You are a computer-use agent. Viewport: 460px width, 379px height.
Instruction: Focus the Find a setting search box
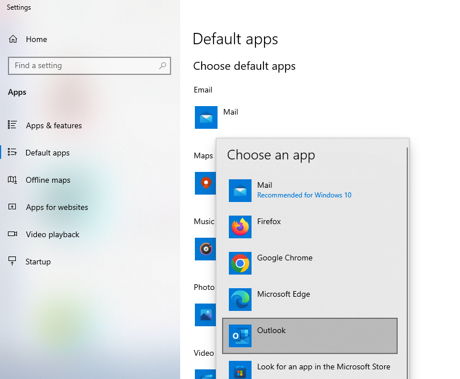[x=90, y=65]
